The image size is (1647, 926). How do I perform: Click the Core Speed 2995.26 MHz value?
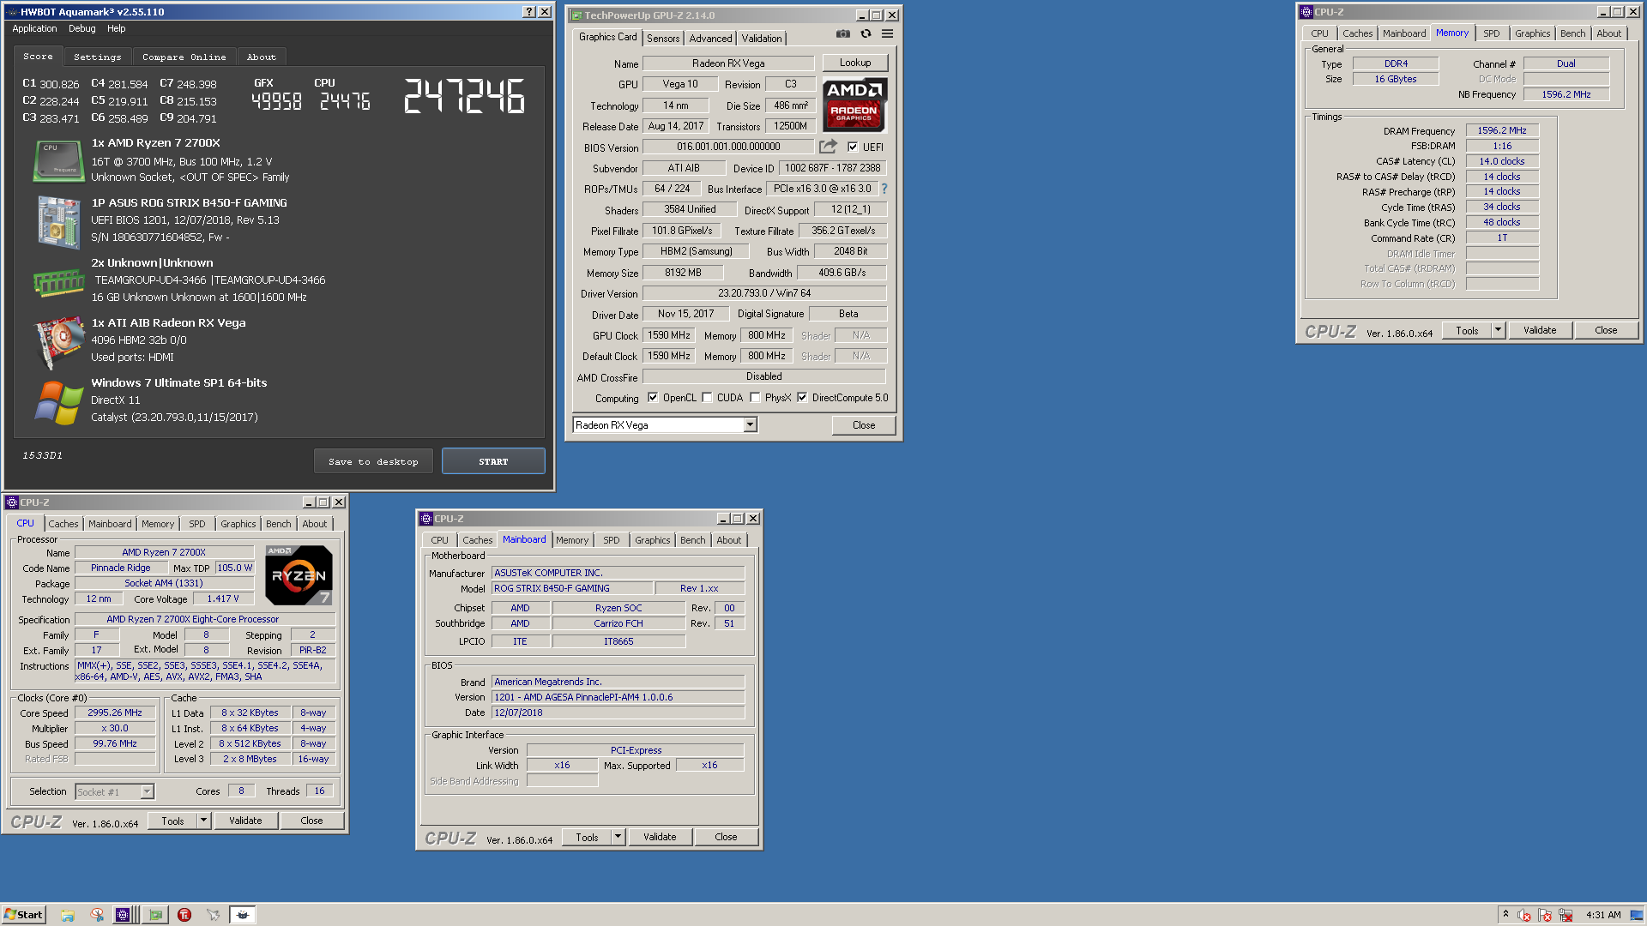pyautogui.click(x=115, y=713)
